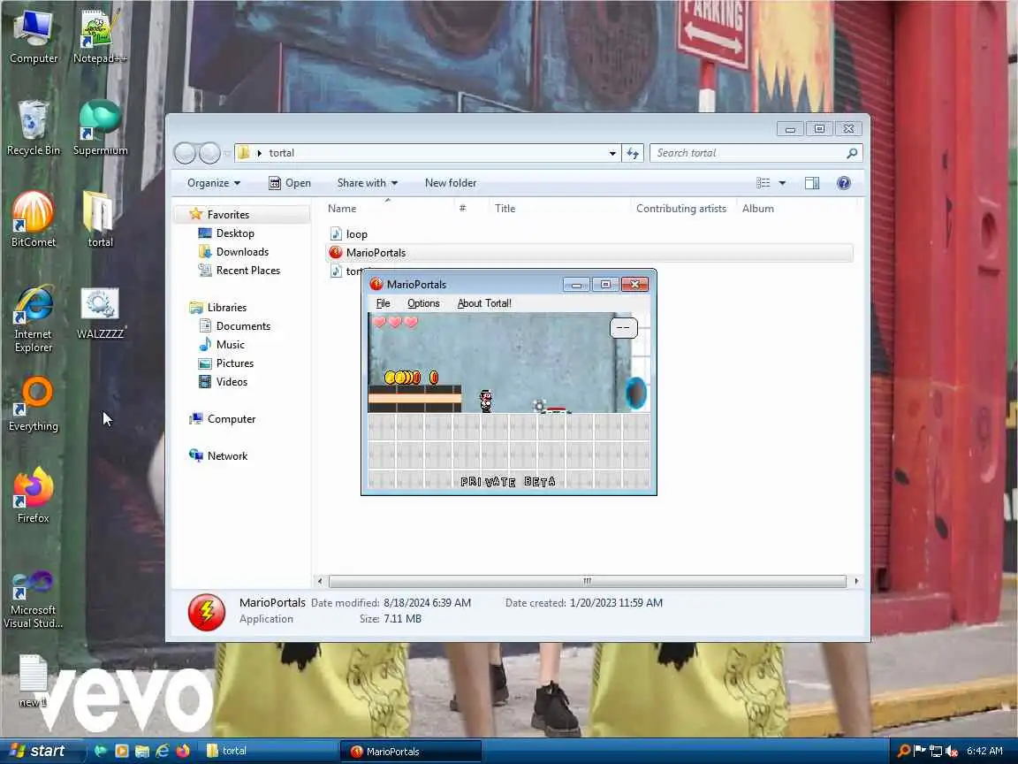Select Network in the navigation pane
This screenshot has height=764, width=1018.
tap(227, 456)
